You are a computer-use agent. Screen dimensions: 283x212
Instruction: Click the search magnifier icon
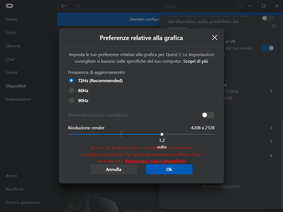240,6
